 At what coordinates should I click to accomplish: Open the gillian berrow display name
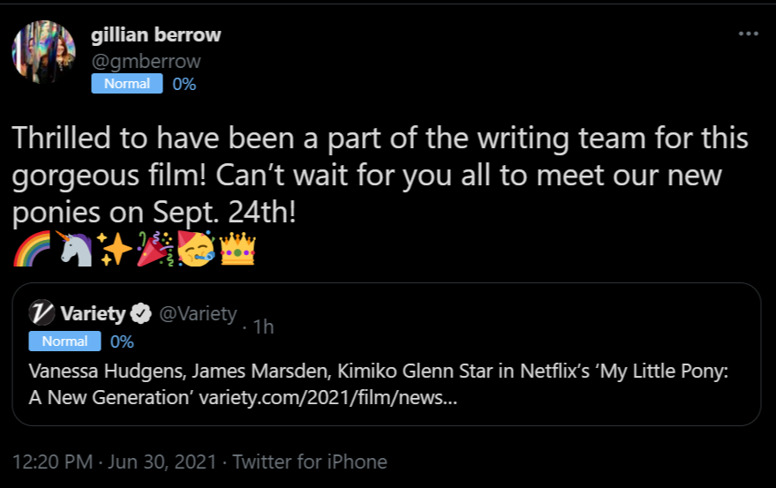click(156, 35)
